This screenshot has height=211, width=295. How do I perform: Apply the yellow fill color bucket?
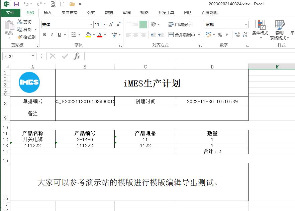click(88, 35)
